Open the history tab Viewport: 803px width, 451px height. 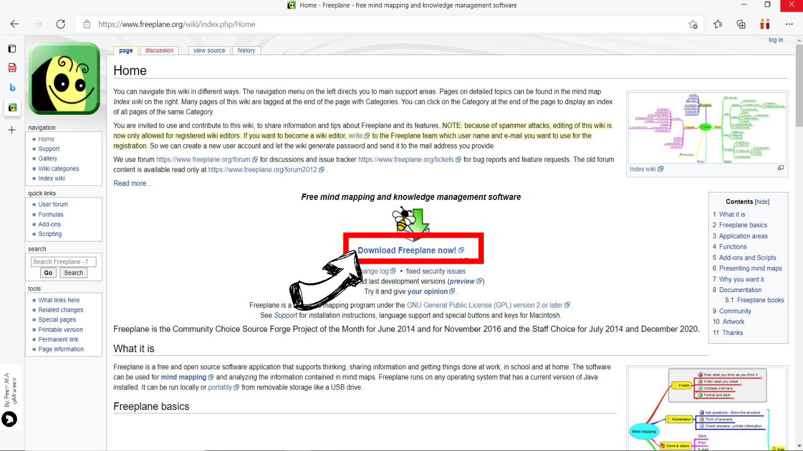[246, 51]
